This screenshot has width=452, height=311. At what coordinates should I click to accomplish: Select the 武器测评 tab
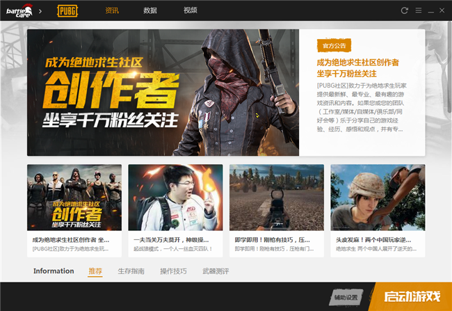216,271
